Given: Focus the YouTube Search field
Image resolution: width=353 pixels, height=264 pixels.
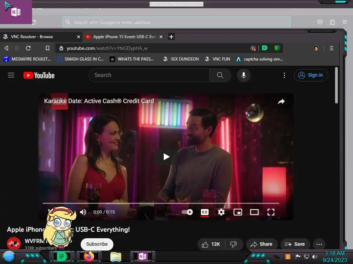Looking at the screenshot, I should pyautogui.click(x=149, y=75).
